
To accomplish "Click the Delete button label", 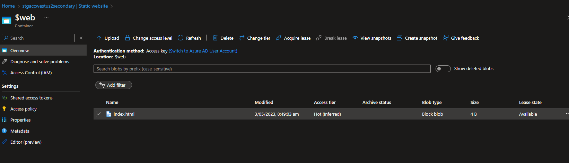I will (x=227, y=38).
